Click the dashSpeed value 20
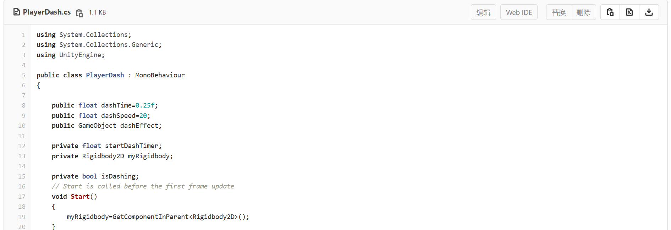 point(143,116)
